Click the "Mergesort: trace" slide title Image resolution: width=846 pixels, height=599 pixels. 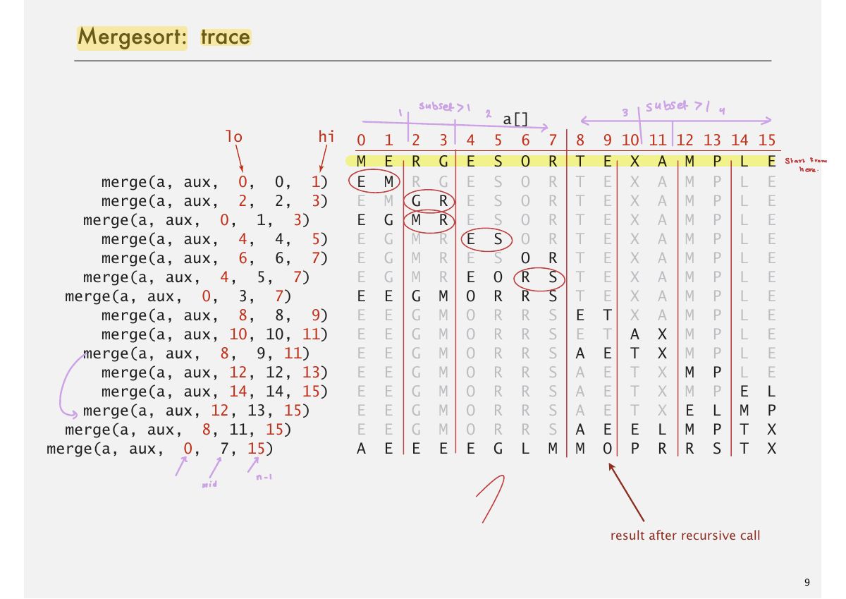164,36
